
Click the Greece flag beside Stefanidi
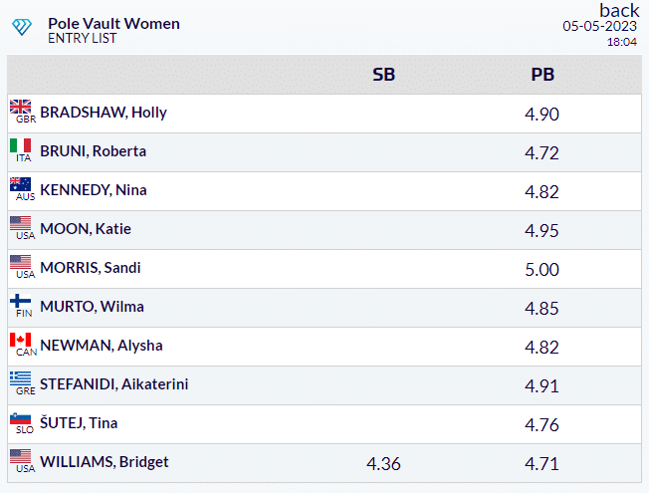(20, 378)
